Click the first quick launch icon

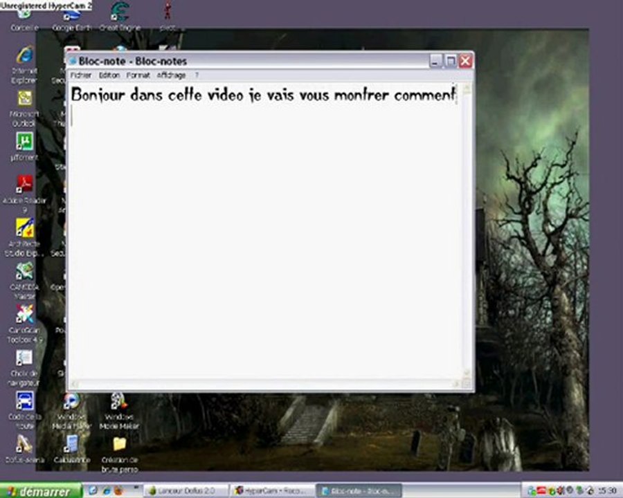click(x=93, y=491)
